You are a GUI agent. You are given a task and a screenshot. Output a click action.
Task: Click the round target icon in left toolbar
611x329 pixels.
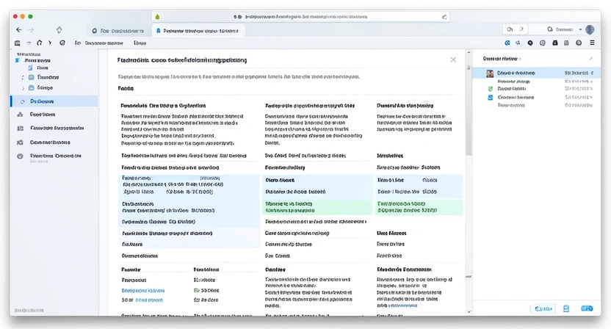pyautogui.click(x=62, y=43)
